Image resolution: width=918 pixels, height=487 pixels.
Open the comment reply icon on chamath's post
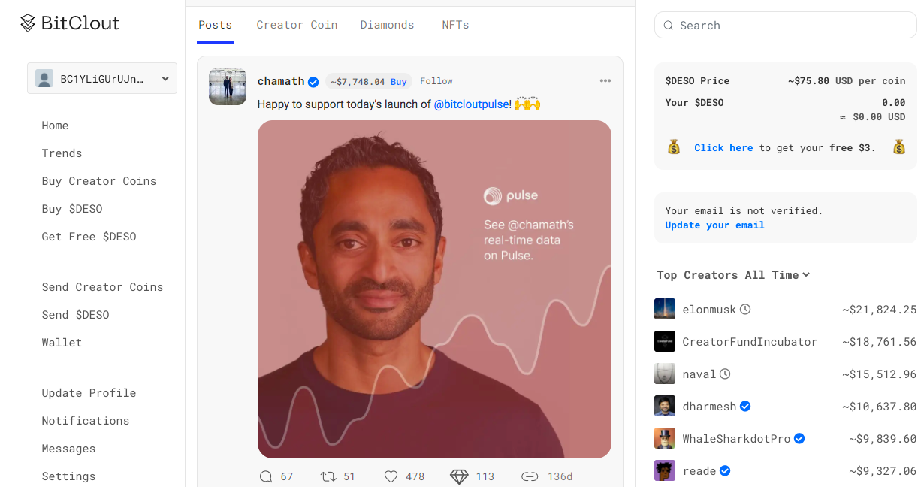[265, 476]
